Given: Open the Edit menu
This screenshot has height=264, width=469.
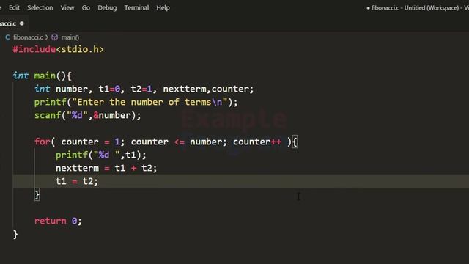Looking at the screenshot, I should (x=14, y=7).
